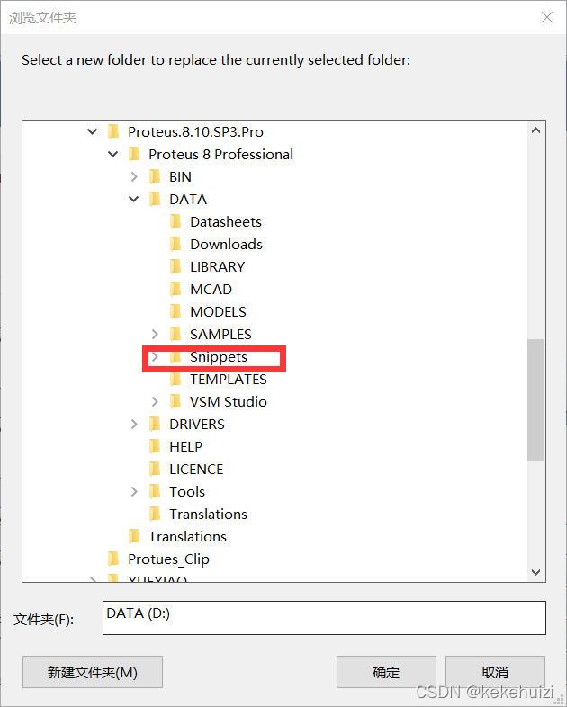Select the SAMPLES folder name
This screenshot has height=707, width=567.
pos(220,334)
